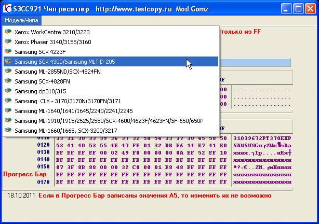Click the S3CC921 application title bar icon
The image size is (319, 224).
tap(7, 8)
